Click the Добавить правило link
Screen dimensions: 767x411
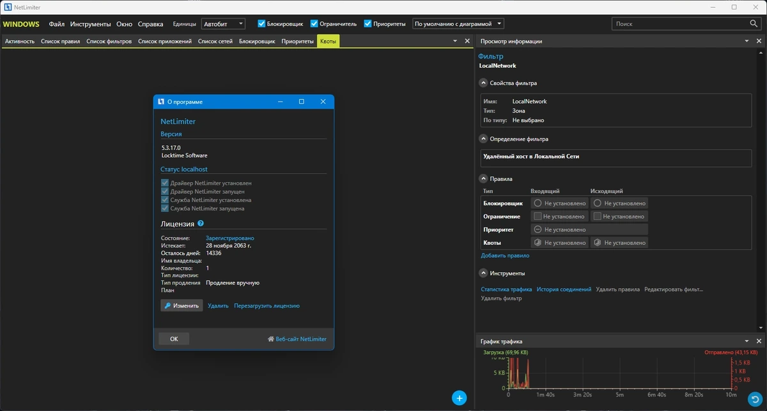[x=505, y=256]
